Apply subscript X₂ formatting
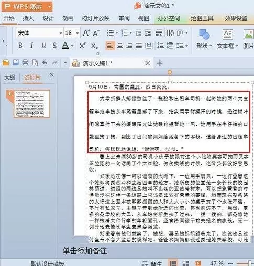The height and width of the screenshot is (266, 254). 94,46
